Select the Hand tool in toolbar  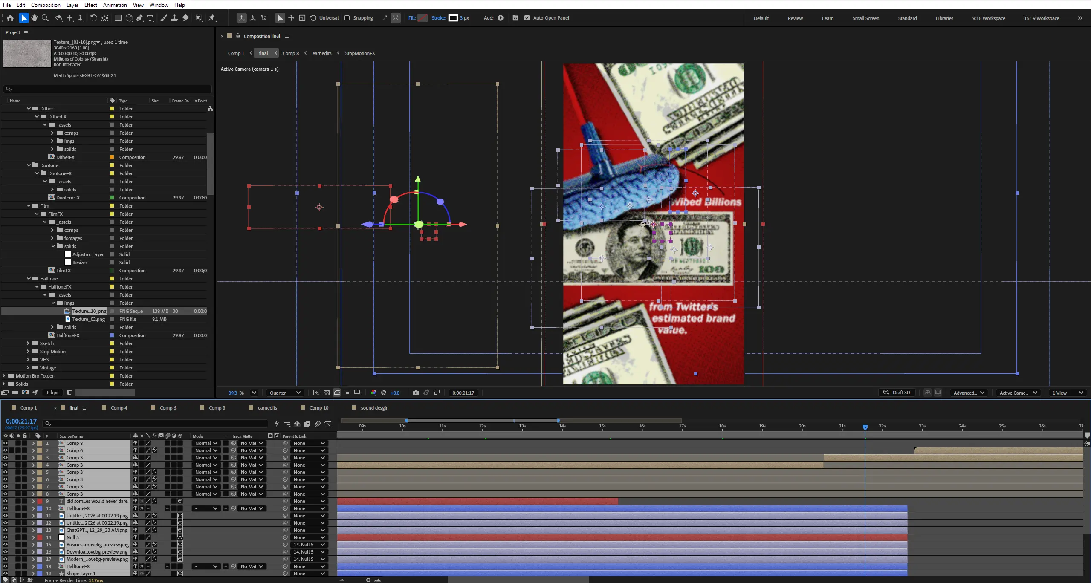click(x=35, y=18)
